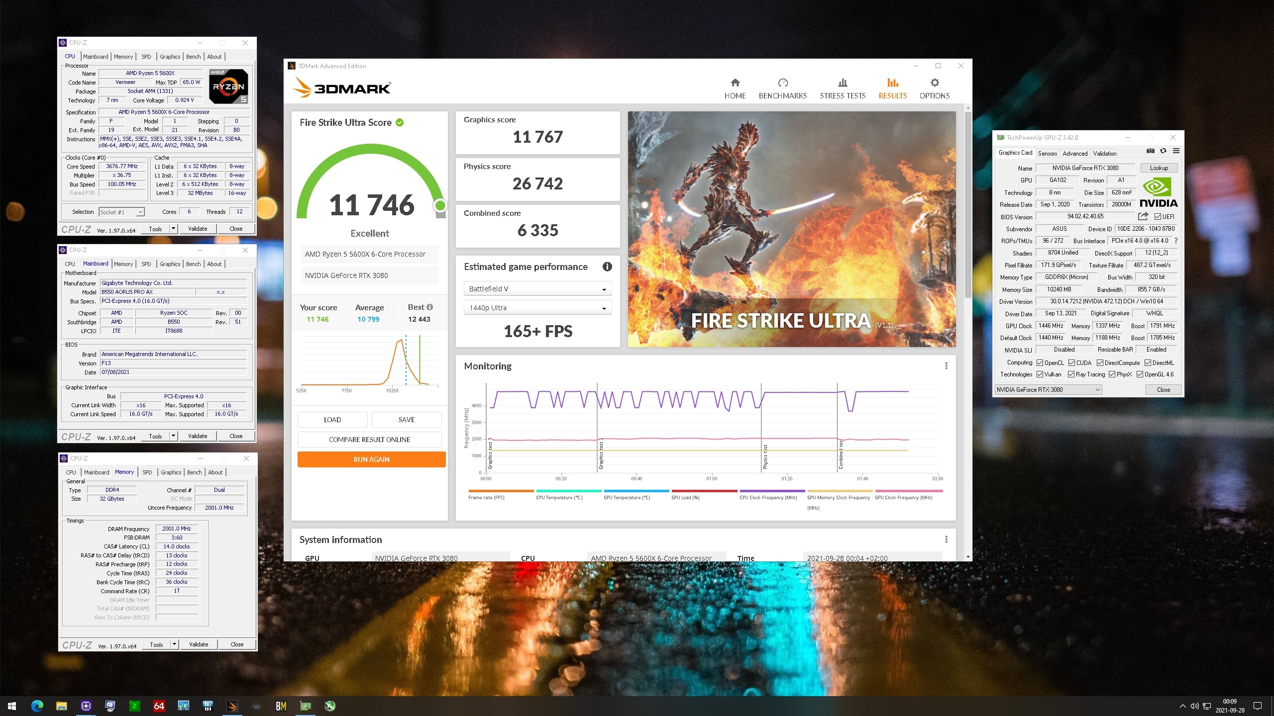Click the GPU-Z refresh icon
1274x716 pixels.
pos(1163,151)
